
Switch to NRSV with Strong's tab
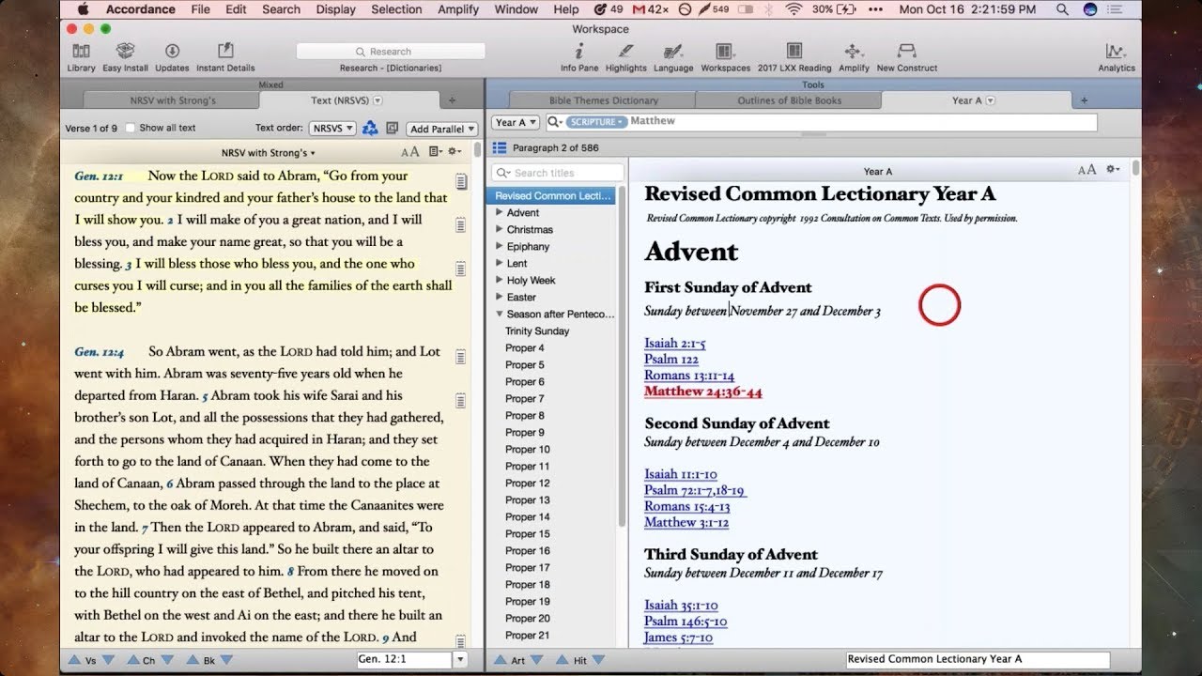[172, 100]
